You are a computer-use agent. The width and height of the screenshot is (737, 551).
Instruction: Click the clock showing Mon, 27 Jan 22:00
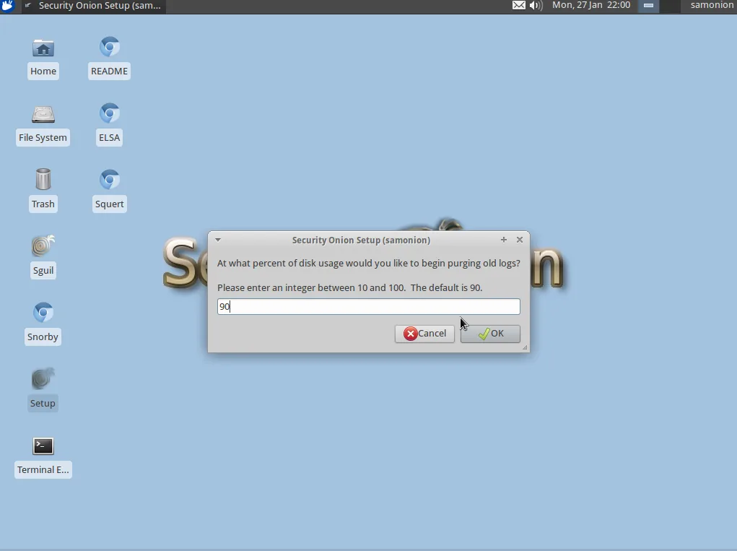point(591,6)
